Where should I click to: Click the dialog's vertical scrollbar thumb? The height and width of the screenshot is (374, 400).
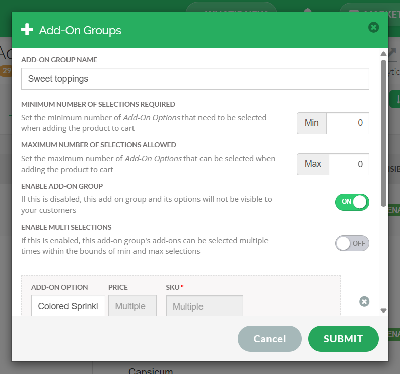[x=383, y=133]
